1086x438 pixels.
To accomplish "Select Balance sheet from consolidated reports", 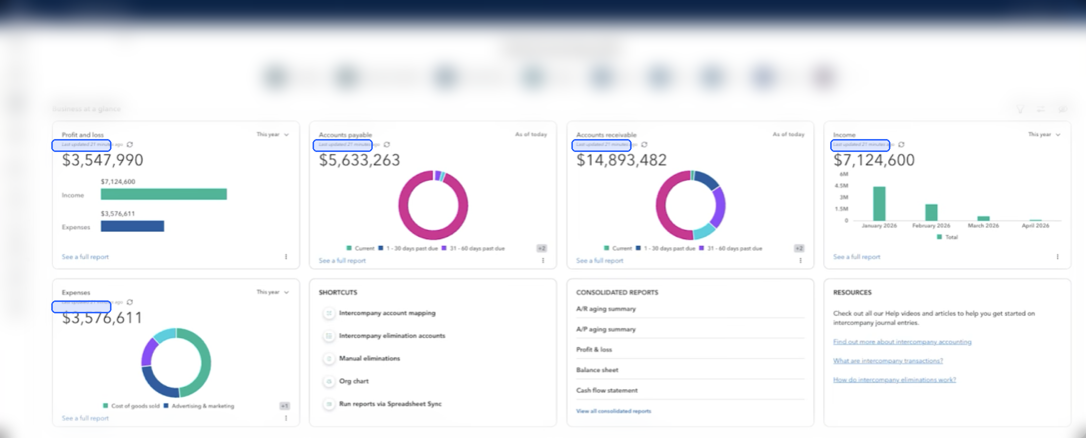I will tap(597, 370).
